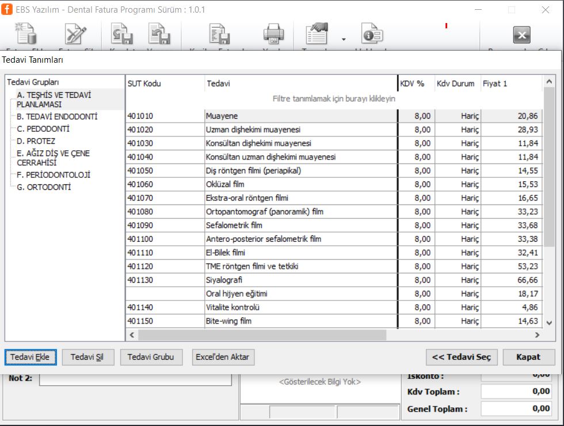564x426 pixels.
Task: Click the treatment list scroll-up arrow
Action: pos(549,82)
